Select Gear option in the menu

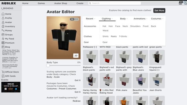coord(105,42)
